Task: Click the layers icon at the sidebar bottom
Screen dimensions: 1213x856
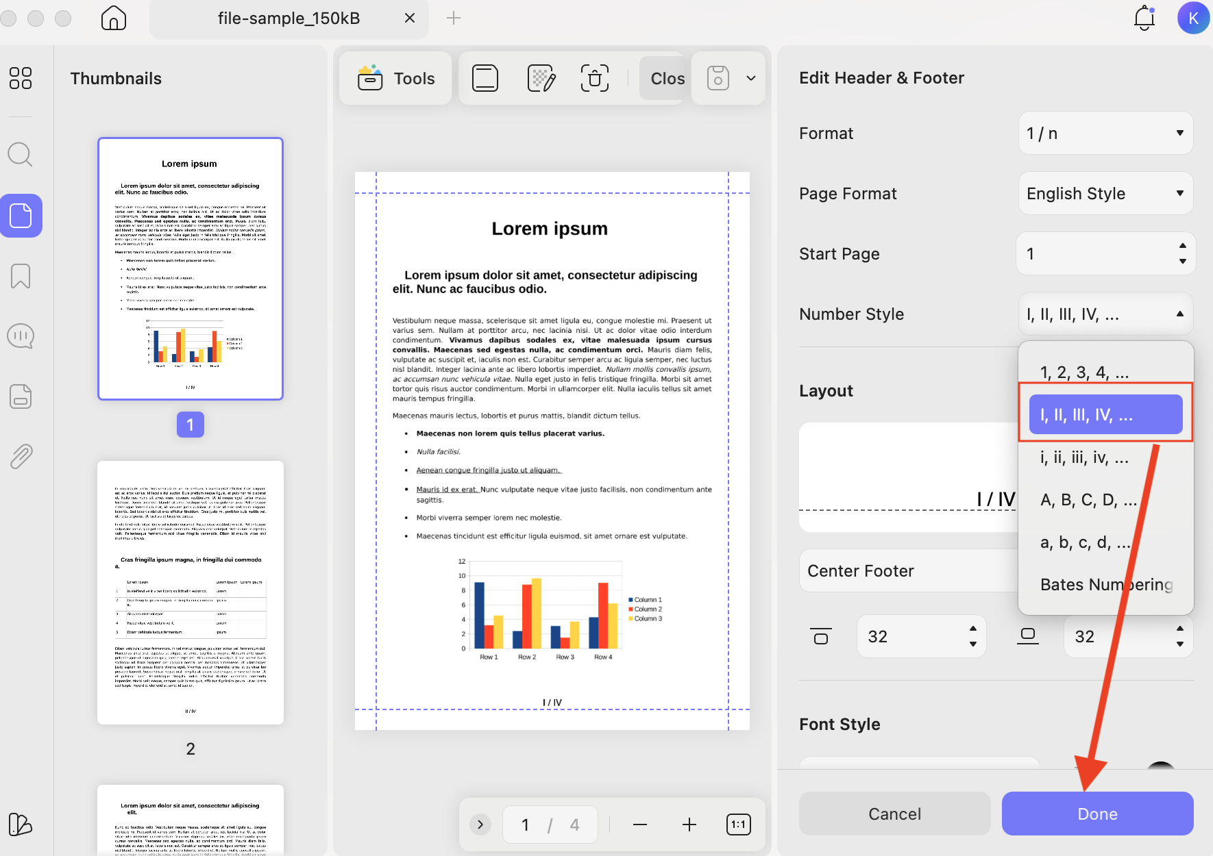Action: point(21,824)
